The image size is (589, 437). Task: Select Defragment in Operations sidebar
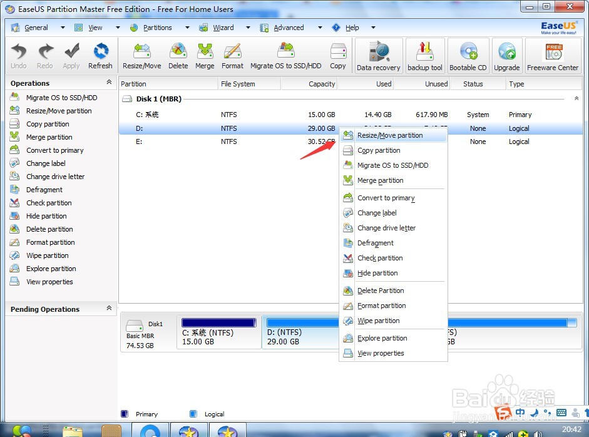pyautogui.click(x=44, y=189)
